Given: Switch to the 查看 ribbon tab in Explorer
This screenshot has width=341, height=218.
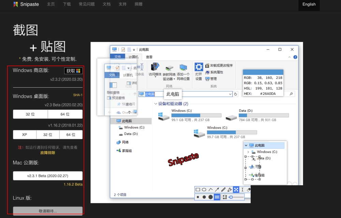Looking at the screenshot, I should [149, 57].
